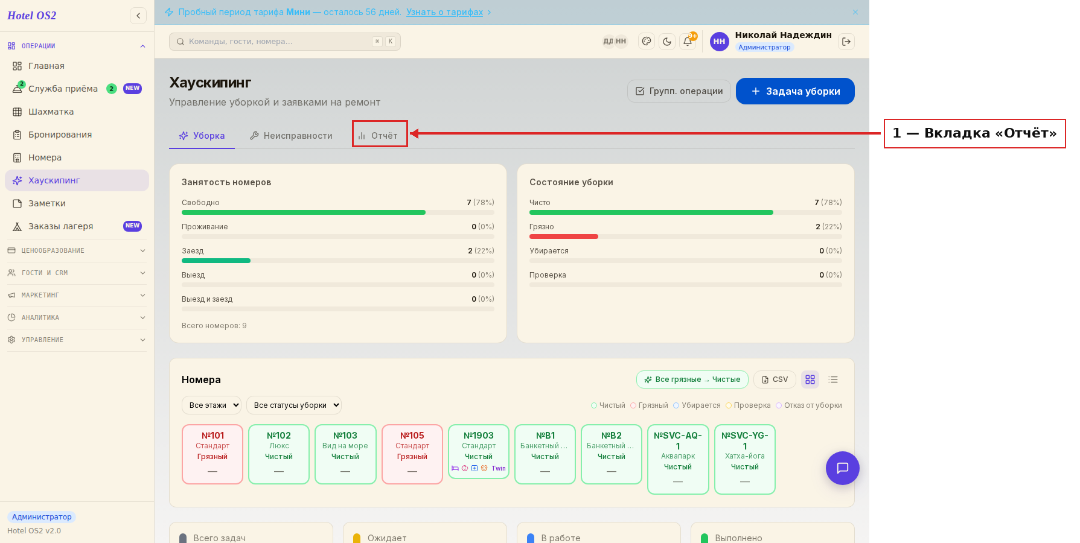
Task: Switch rooms to grid view
Action: click(810, 379)
